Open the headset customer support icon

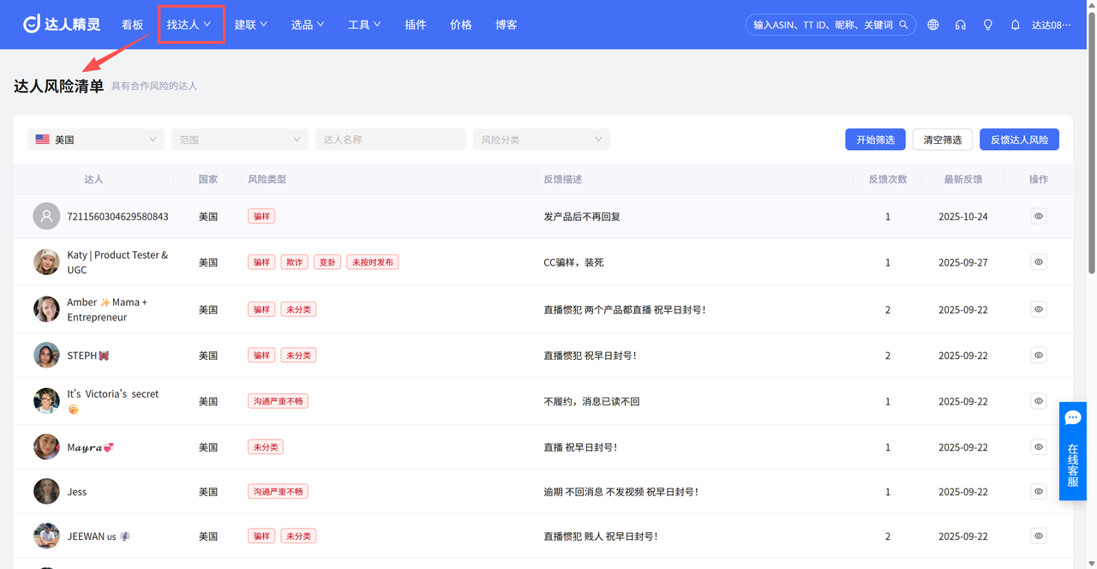pyautogui.click(x=961, y=25)
